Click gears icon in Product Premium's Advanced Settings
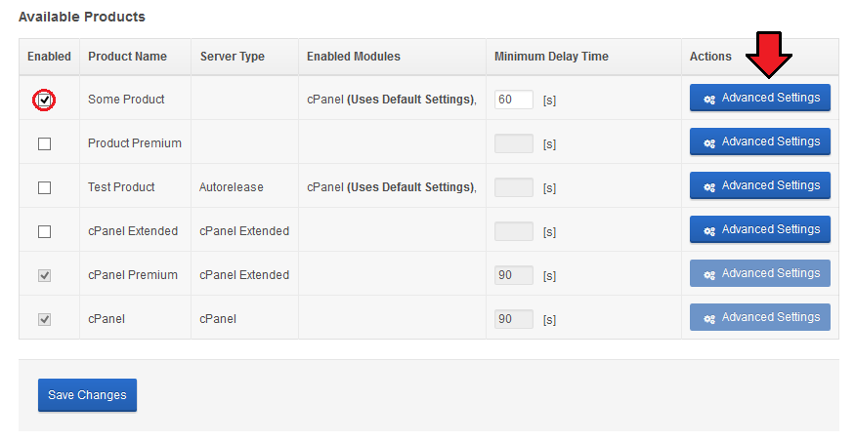Screen dimensions: 855x443 pos(708,143)
